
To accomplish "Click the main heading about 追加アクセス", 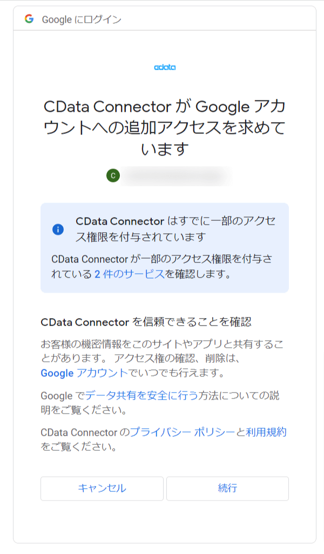I will [x=165, y=127].
